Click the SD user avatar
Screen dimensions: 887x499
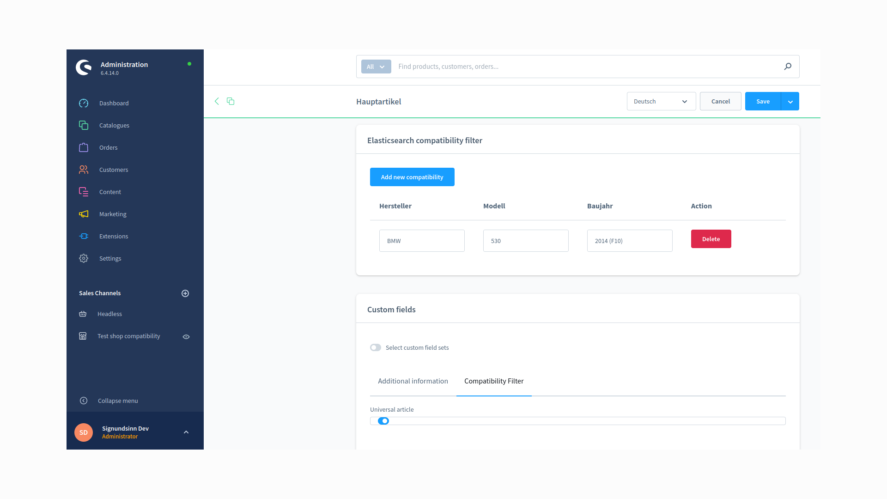point(84,432)
